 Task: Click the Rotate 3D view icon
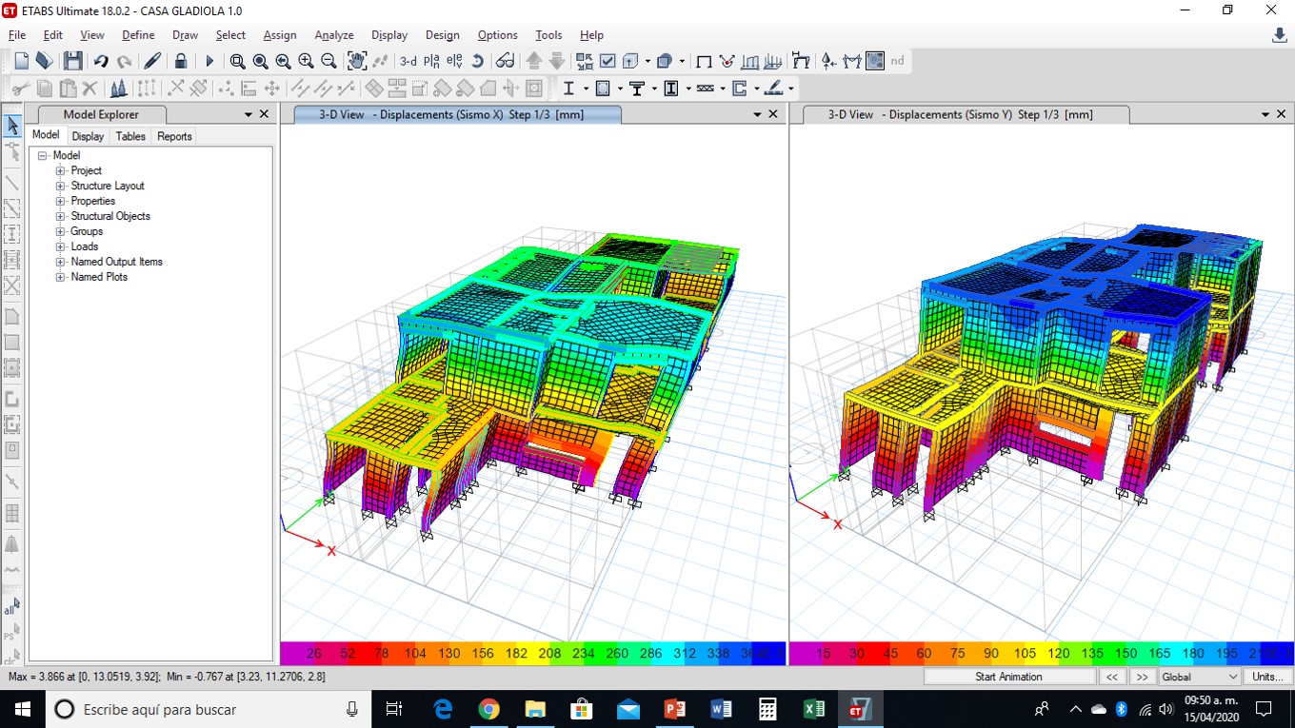pos(478,61)
